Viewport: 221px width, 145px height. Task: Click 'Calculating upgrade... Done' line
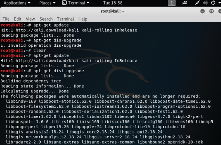[x=34, y=91]
